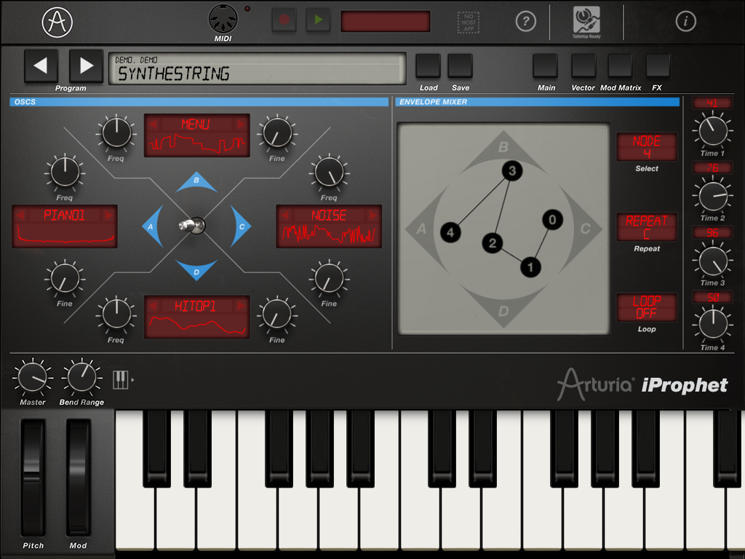Switch to the Vector page
Image resolution: width=745 pixels, height=559 pixels.
click(x=583, y=66)
